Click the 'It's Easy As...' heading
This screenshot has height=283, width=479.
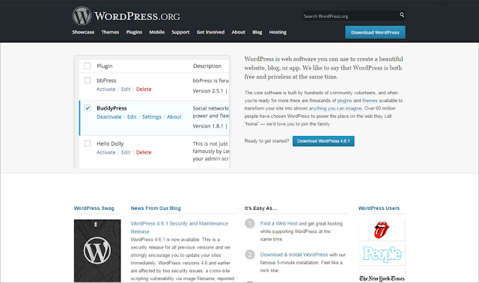260,208
